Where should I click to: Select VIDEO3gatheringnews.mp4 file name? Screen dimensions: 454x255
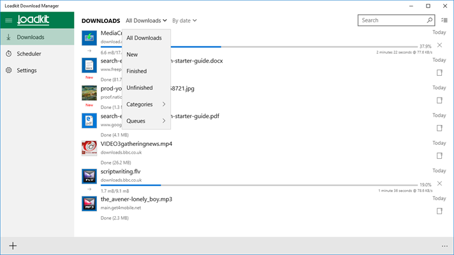click(x=136, y=144)
